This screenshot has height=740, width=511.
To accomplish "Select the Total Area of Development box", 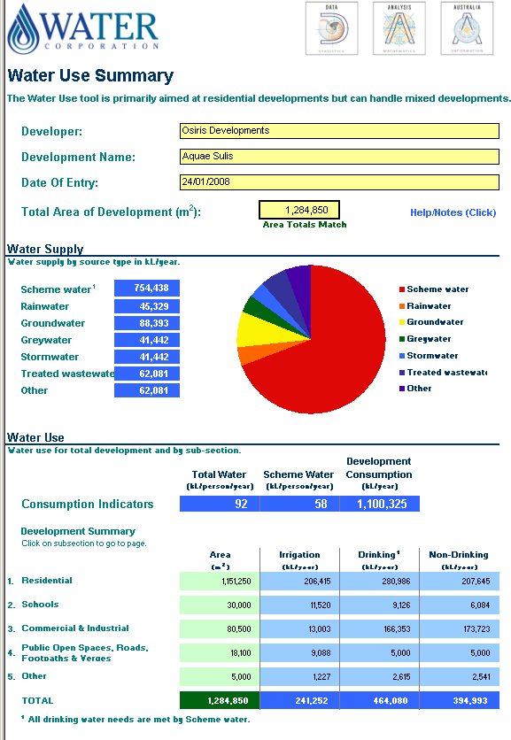I will (x=299, y=210).
